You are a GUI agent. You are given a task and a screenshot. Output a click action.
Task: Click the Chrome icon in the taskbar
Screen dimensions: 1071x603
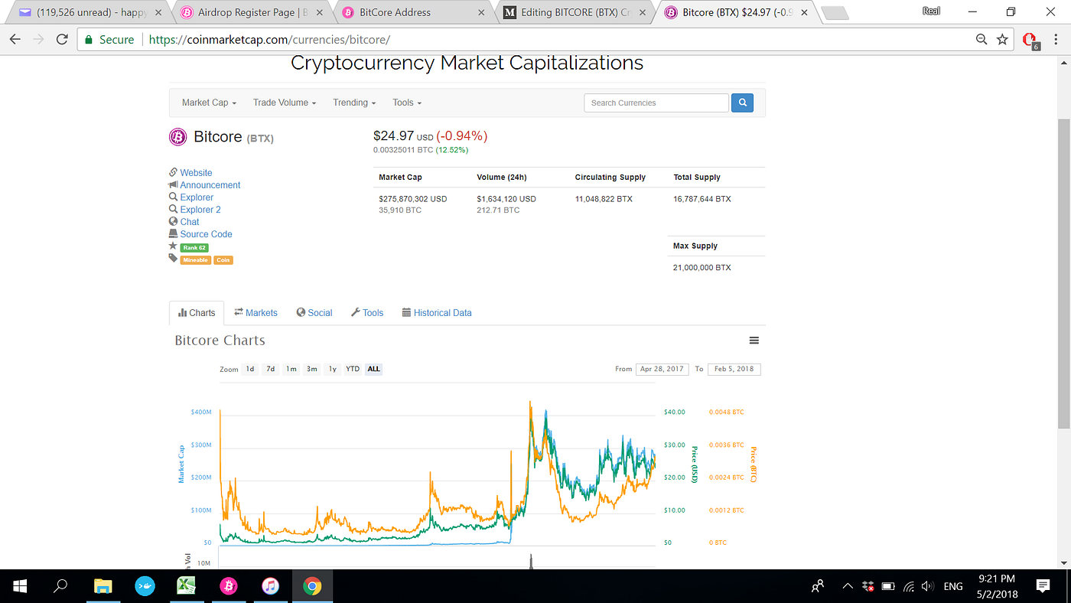pyautogui.click(x=311, y=586)
